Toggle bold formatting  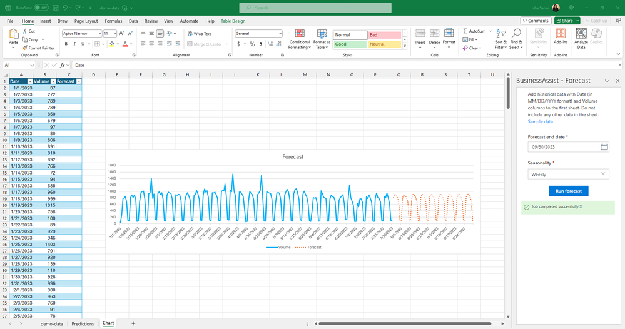click(x=66, y=44)
